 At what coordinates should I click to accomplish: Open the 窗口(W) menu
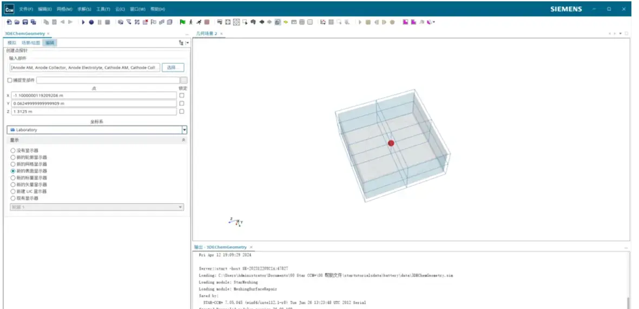click(x=137, y=9)
